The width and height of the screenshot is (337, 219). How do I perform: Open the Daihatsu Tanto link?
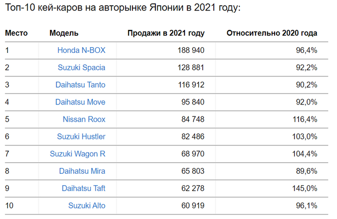(80, 85)
